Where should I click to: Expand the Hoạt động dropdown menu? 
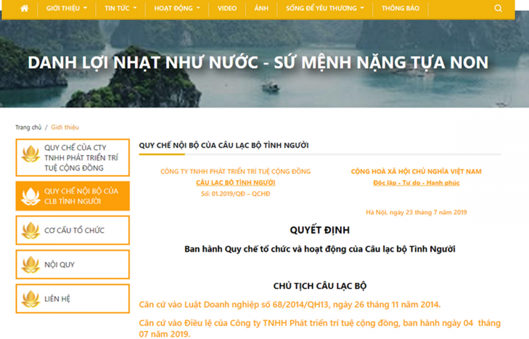point(177,8)
